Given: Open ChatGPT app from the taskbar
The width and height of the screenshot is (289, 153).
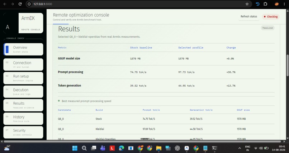Looking at the screenshot, I should pos(177,148).
